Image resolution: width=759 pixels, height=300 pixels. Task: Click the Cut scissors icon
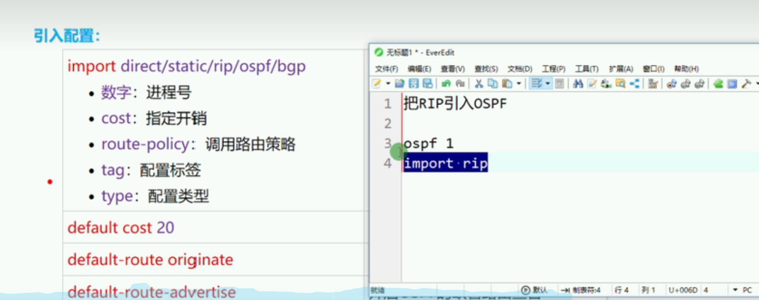[479, 84]
